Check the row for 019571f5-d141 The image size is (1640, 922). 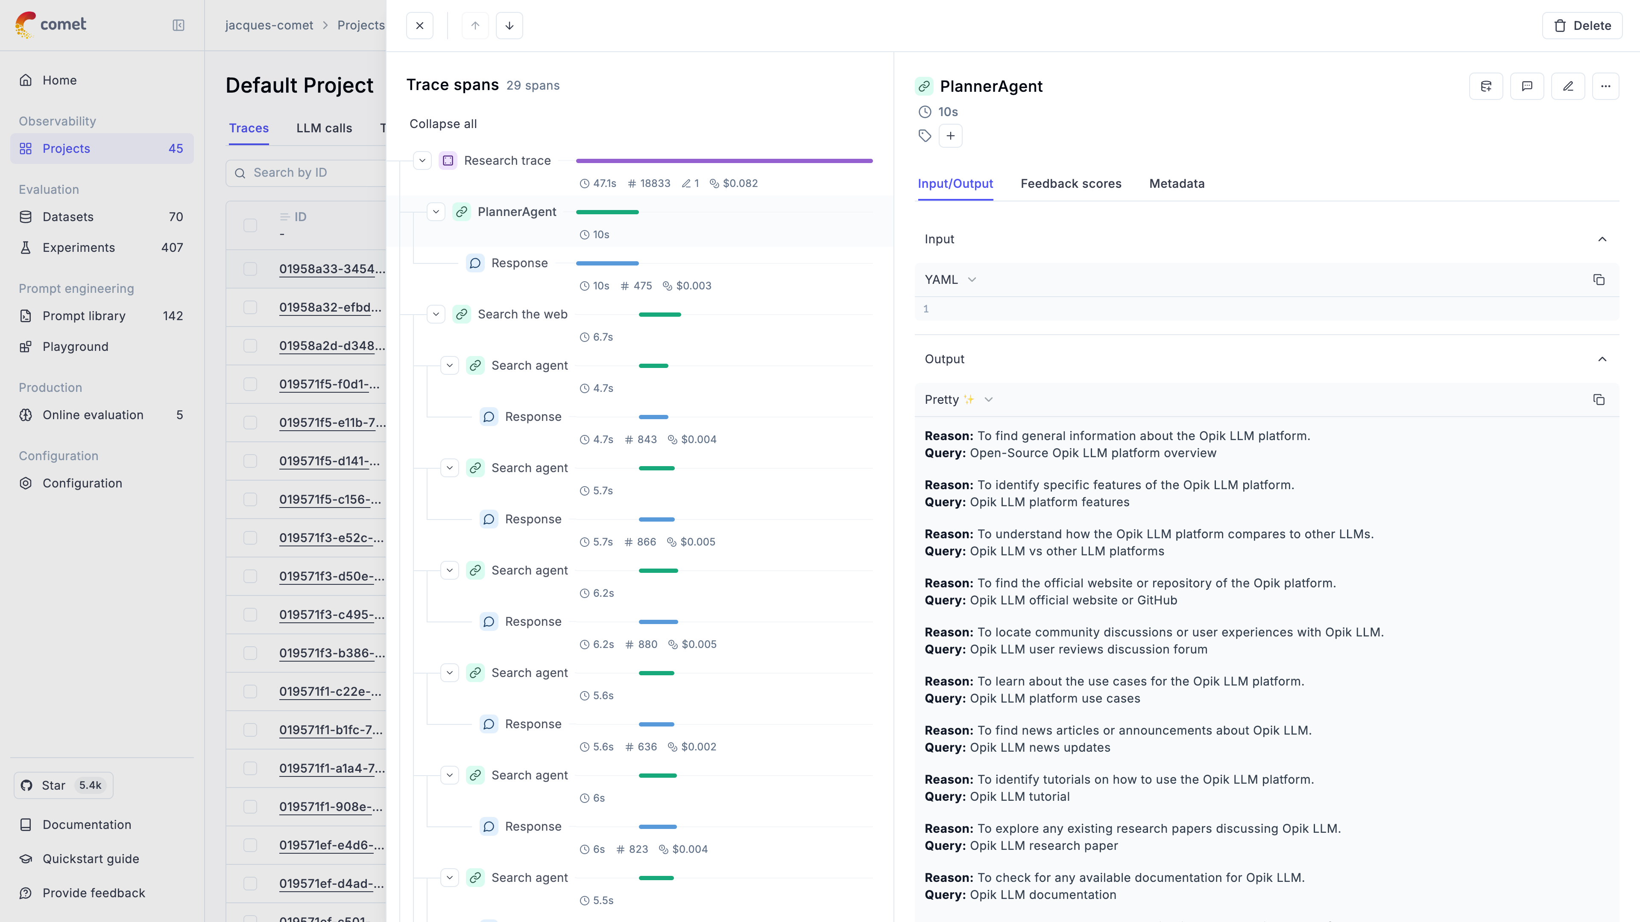pyautogui.click(x=250, y=461)
